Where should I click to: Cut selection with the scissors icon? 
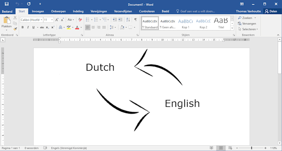15,18
